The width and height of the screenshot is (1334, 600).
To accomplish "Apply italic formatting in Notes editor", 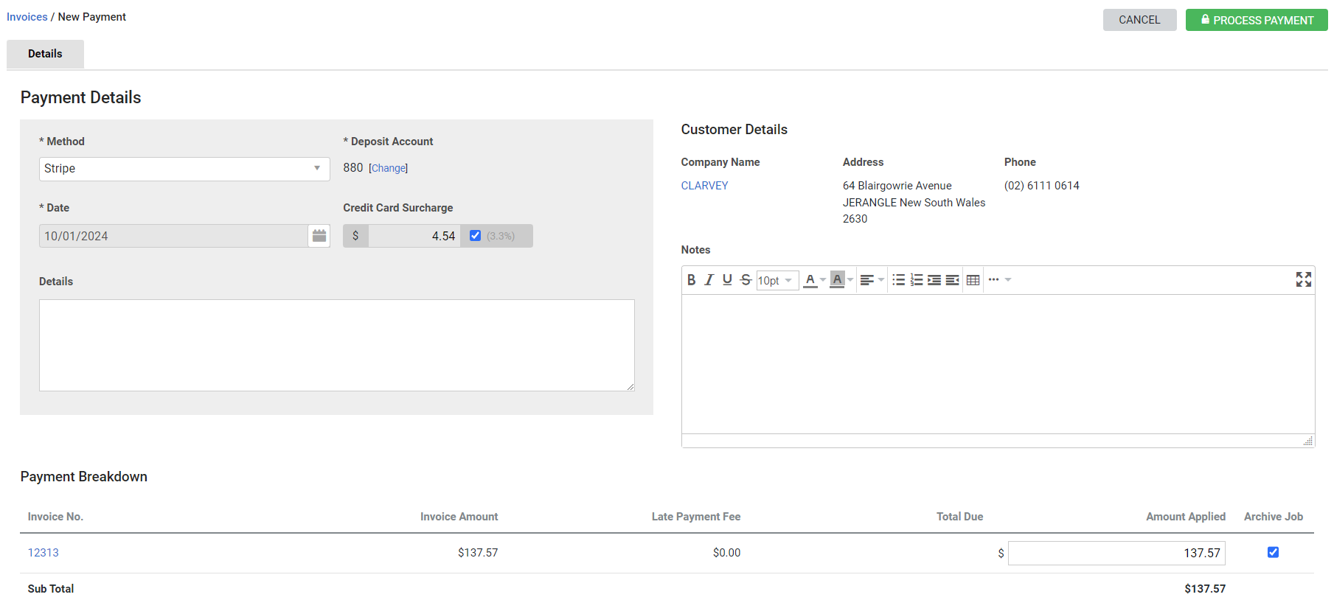I will click(x=709, y=280).
